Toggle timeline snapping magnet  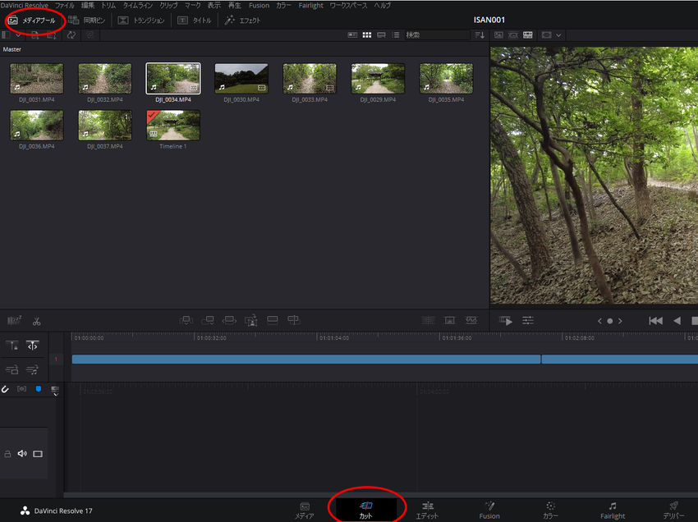tap(5, 389)
